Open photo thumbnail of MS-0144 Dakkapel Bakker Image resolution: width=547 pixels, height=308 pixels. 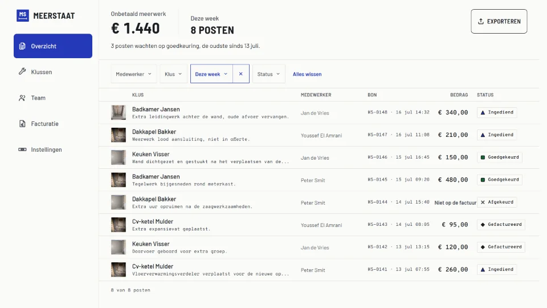click(x=119, y=202)
